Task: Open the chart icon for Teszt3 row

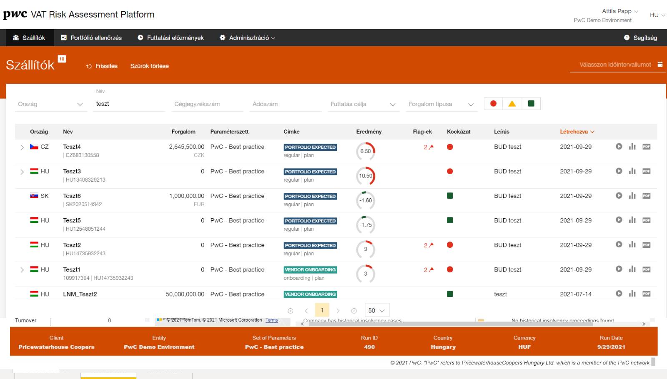Action: (x=632, y=171)
